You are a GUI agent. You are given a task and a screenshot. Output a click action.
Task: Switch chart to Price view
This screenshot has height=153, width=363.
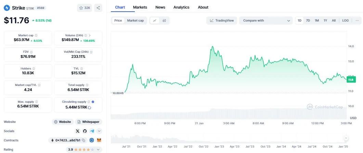point(118,21)
